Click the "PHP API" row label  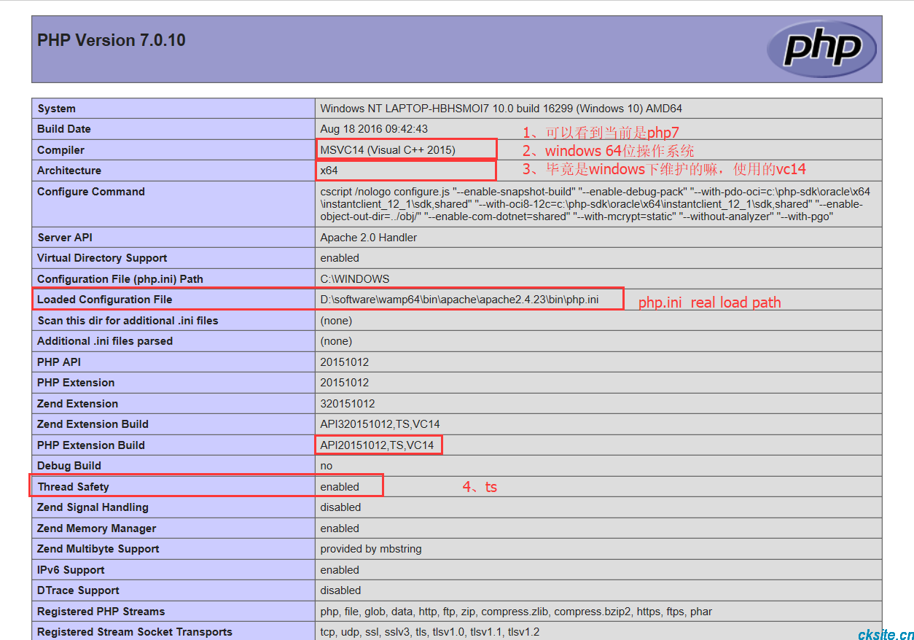pyautogui.click(x=59, y=362)
